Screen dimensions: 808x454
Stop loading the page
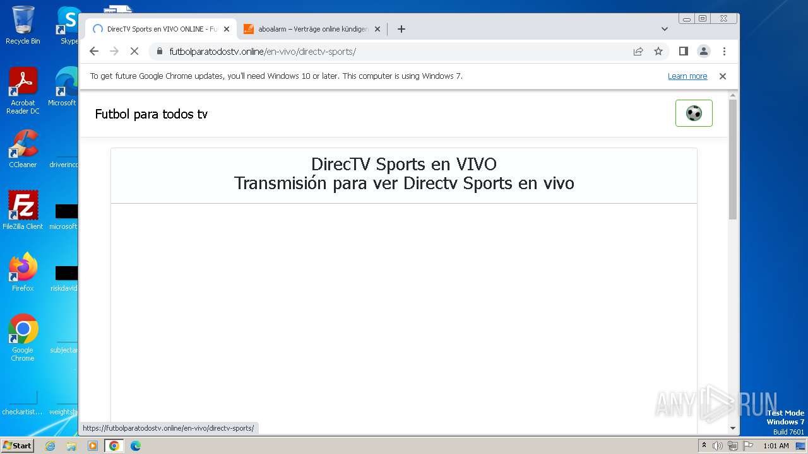(134, 51)
